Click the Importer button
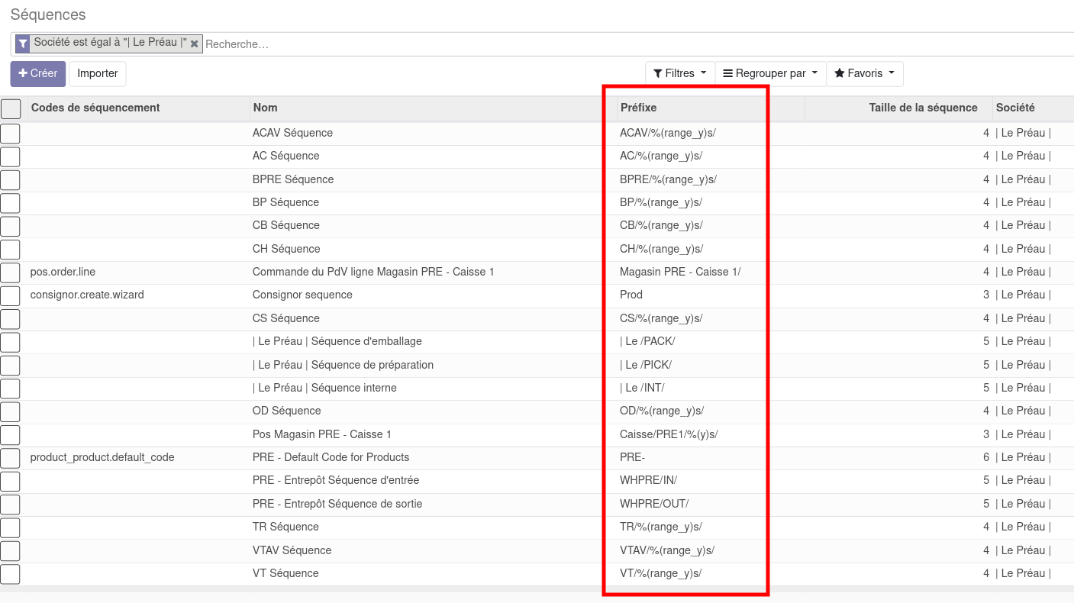 pos(98,74)
